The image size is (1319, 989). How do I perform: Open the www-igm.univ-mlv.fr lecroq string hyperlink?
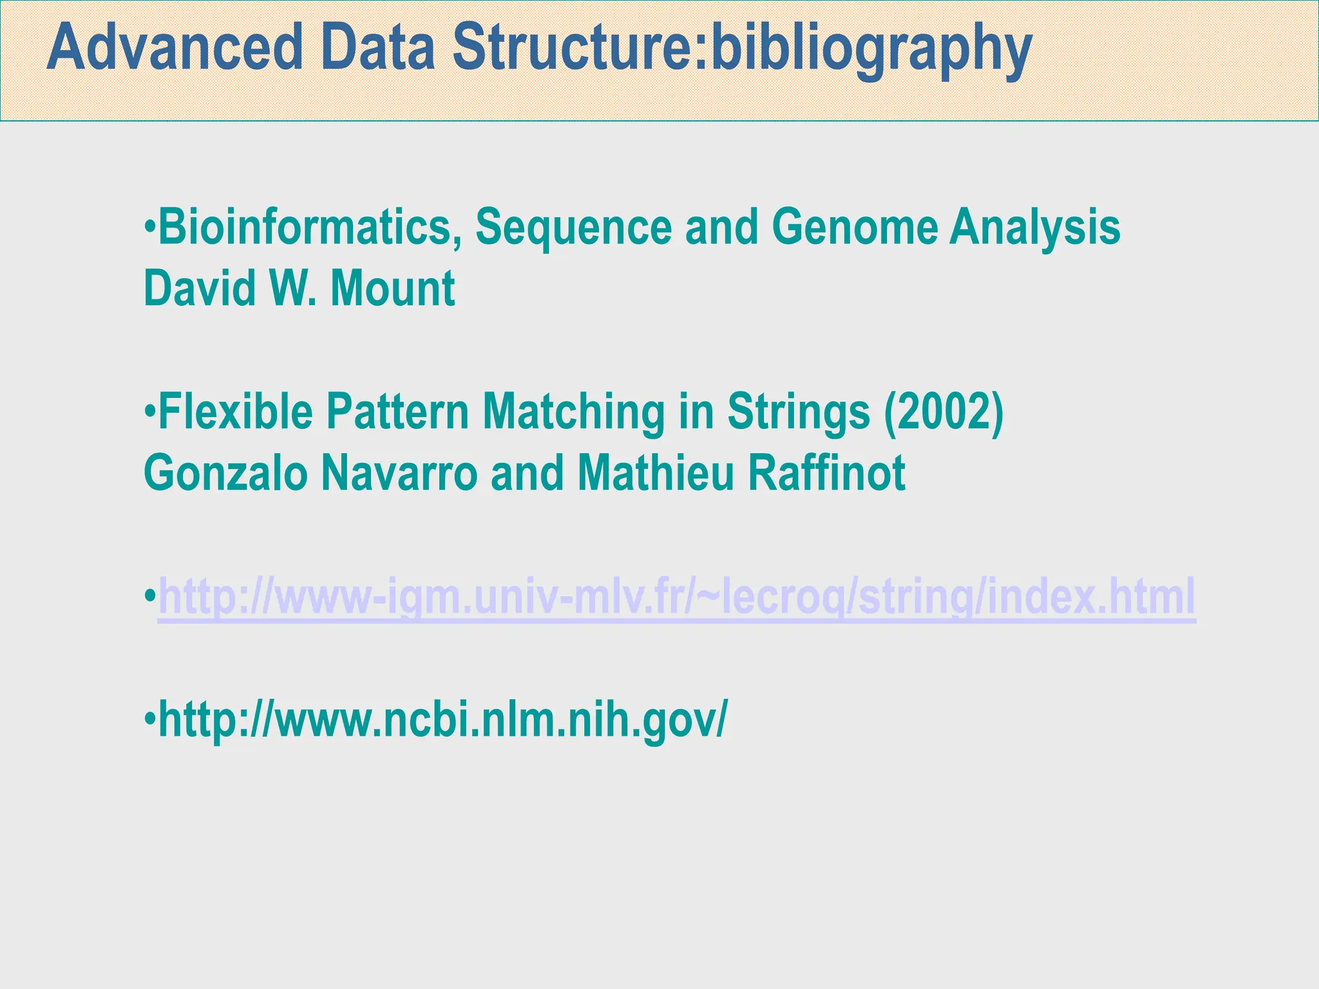click(677, 598)
